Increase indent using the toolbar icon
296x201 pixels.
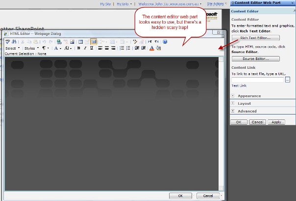point(143,48)
